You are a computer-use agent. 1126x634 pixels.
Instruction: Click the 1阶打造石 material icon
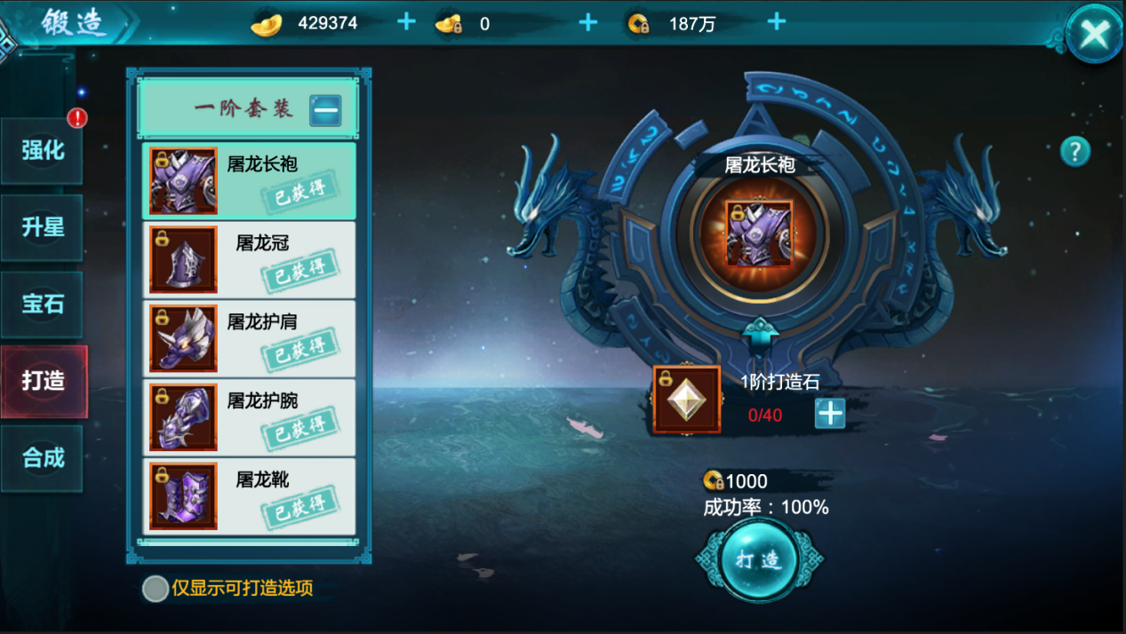687,400
